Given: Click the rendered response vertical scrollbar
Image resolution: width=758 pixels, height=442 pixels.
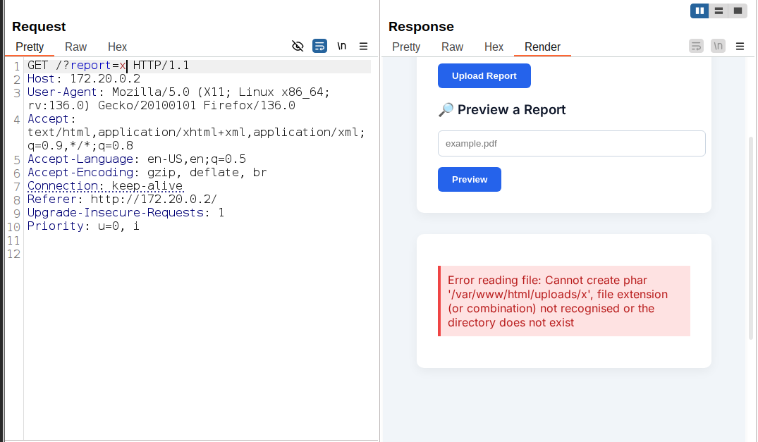Looking at the screenshot, I should (x=751, y=237).
